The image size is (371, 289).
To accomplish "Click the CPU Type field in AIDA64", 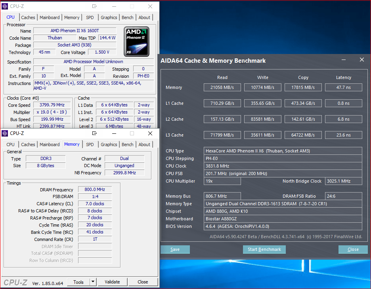I will tap(283, 151).
